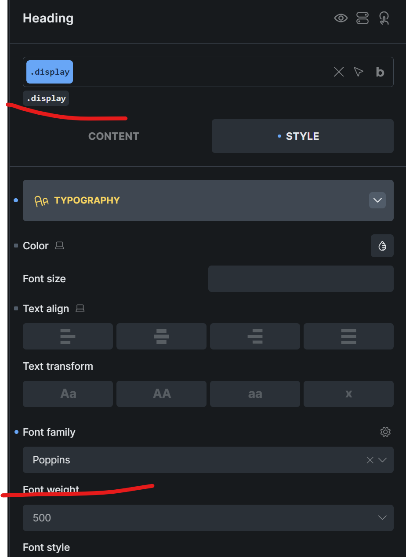Open the interactions hand-pointer icon
Image resolution: width=406 pixels, height=557 pixels.
pyautogui.click(x=384, y=18)
